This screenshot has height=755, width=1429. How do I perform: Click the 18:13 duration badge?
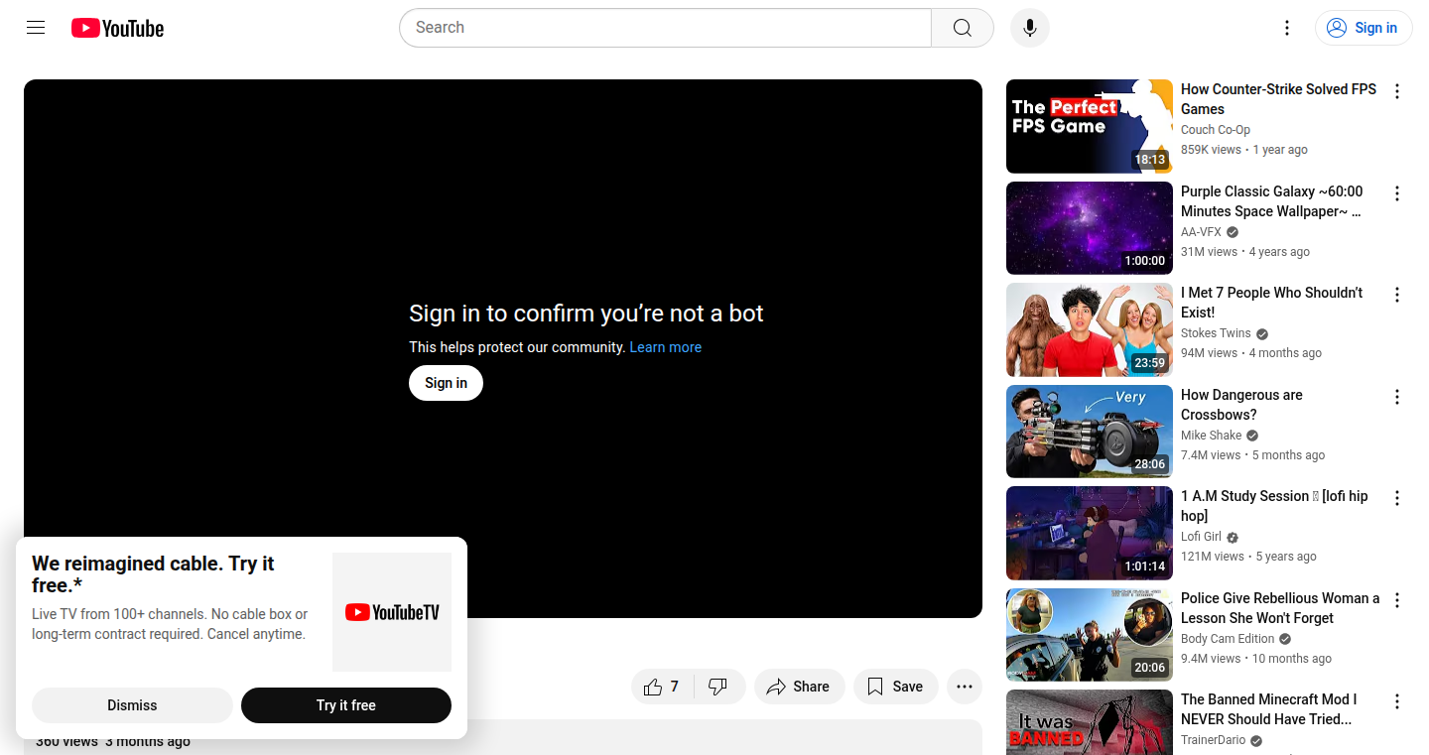click(x=1150, y=160)
